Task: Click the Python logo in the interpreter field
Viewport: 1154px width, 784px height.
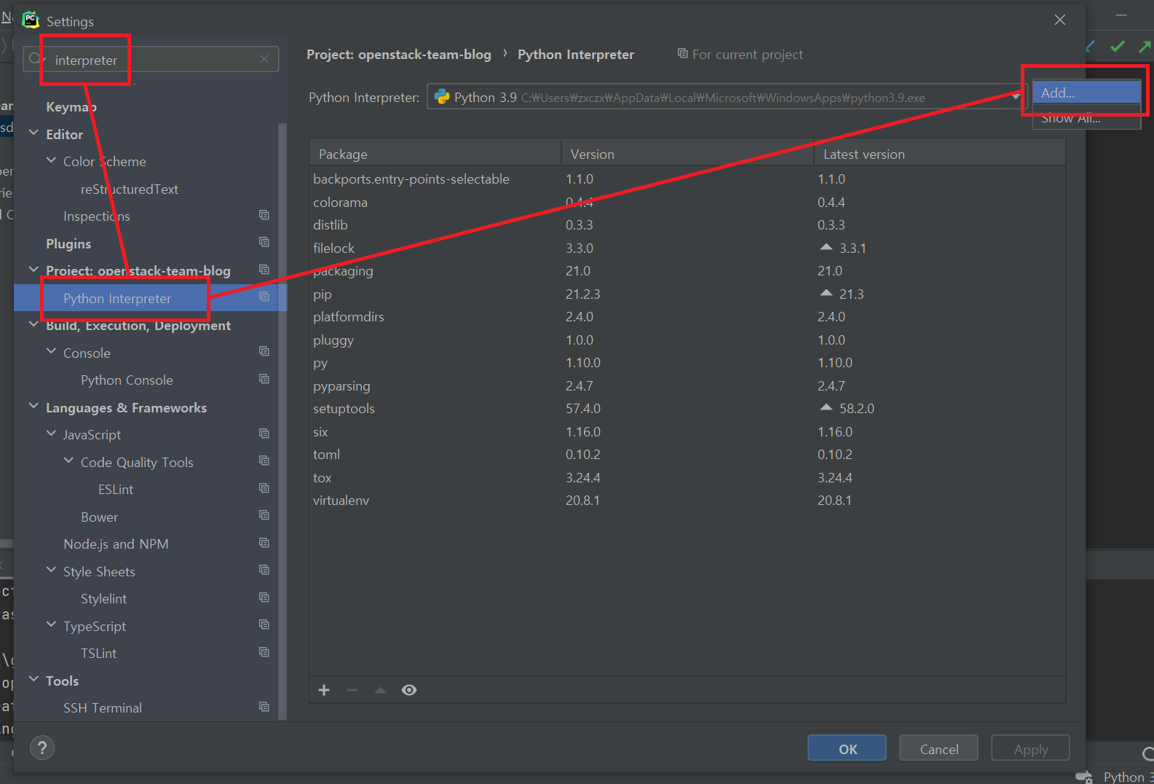Action: point(442,97)
